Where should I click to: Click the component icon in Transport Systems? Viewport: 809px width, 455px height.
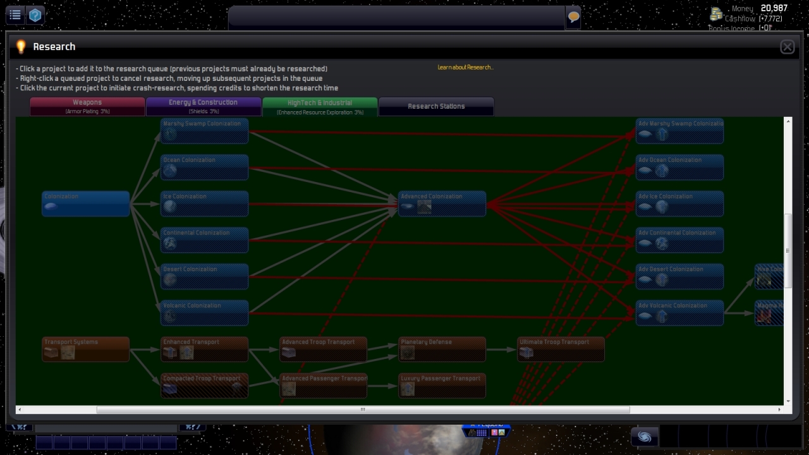[68, 353]
